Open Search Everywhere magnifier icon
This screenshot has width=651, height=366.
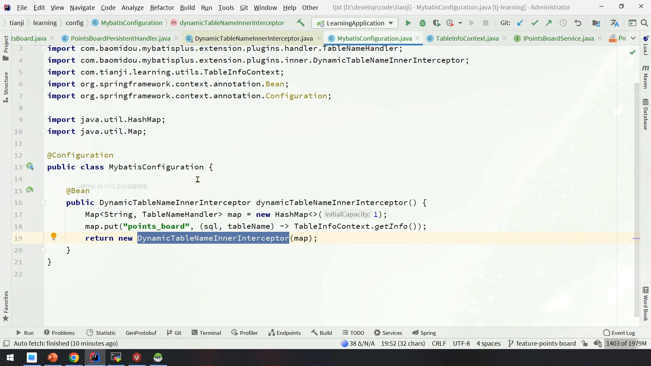pyautogui.click(x=644, y=23)
